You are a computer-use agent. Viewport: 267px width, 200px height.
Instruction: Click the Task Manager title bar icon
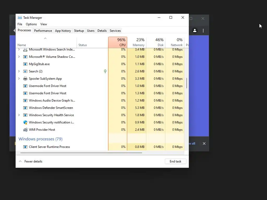click(x=20, y=17)
